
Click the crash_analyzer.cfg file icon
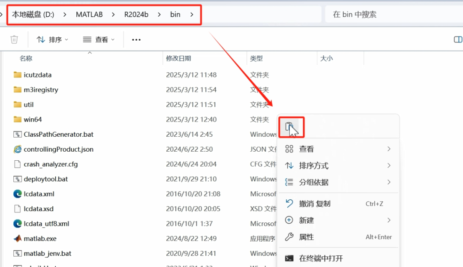18,164
